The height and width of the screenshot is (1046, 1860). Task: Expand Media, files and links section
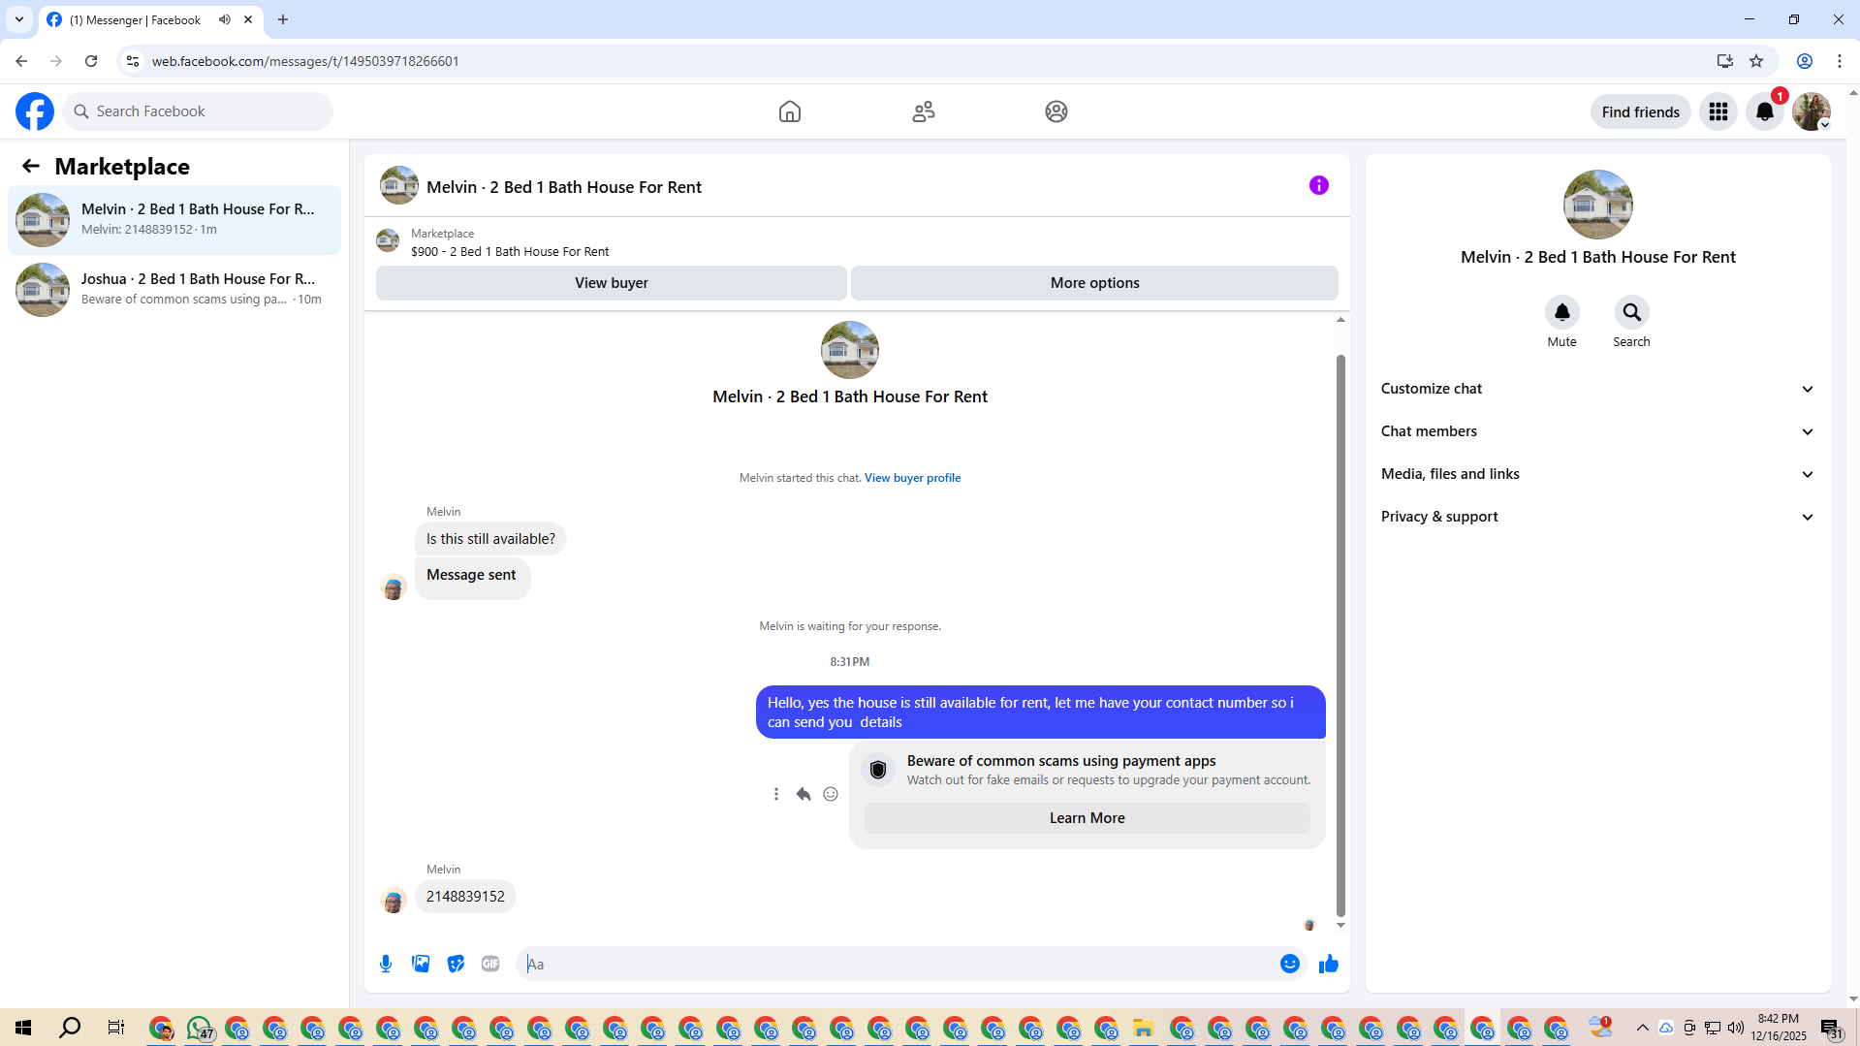tap(1597, 474)
